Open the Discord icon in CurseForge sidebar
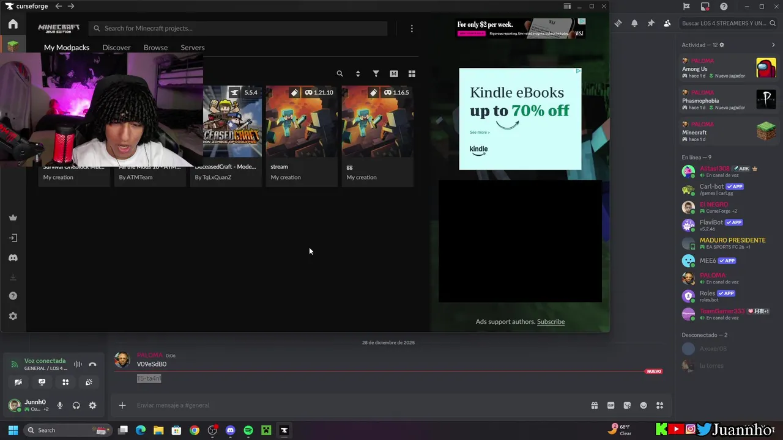Image resolution: width=783 pixels, height=440 pixels. pos(13,258)
